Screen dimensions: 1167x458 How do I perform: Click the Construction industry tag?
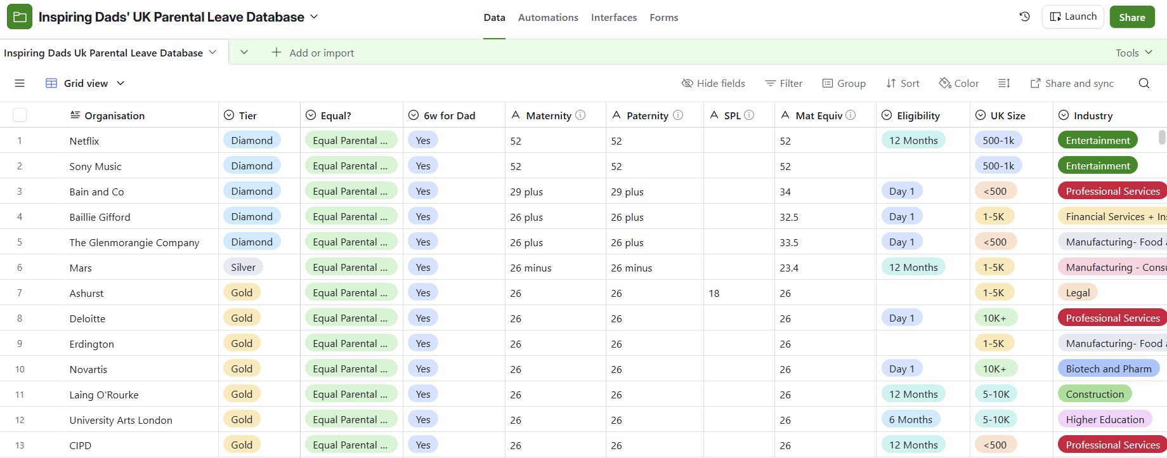click(1095, 394)
